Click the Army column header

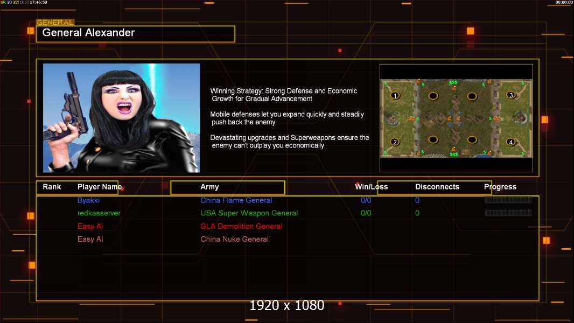[x=209, y=187]
